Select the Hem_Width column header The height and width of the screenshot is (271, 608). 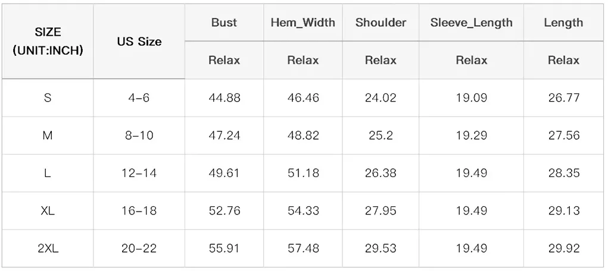pos(303,23)
